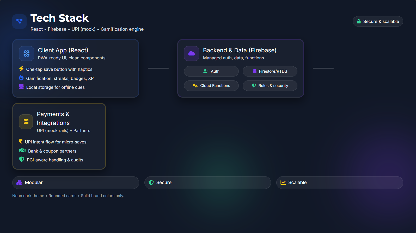This screenshot has height=233, width=416.
Task: Click the QR code icon in Payments card
Action: (x=26, y=122)
